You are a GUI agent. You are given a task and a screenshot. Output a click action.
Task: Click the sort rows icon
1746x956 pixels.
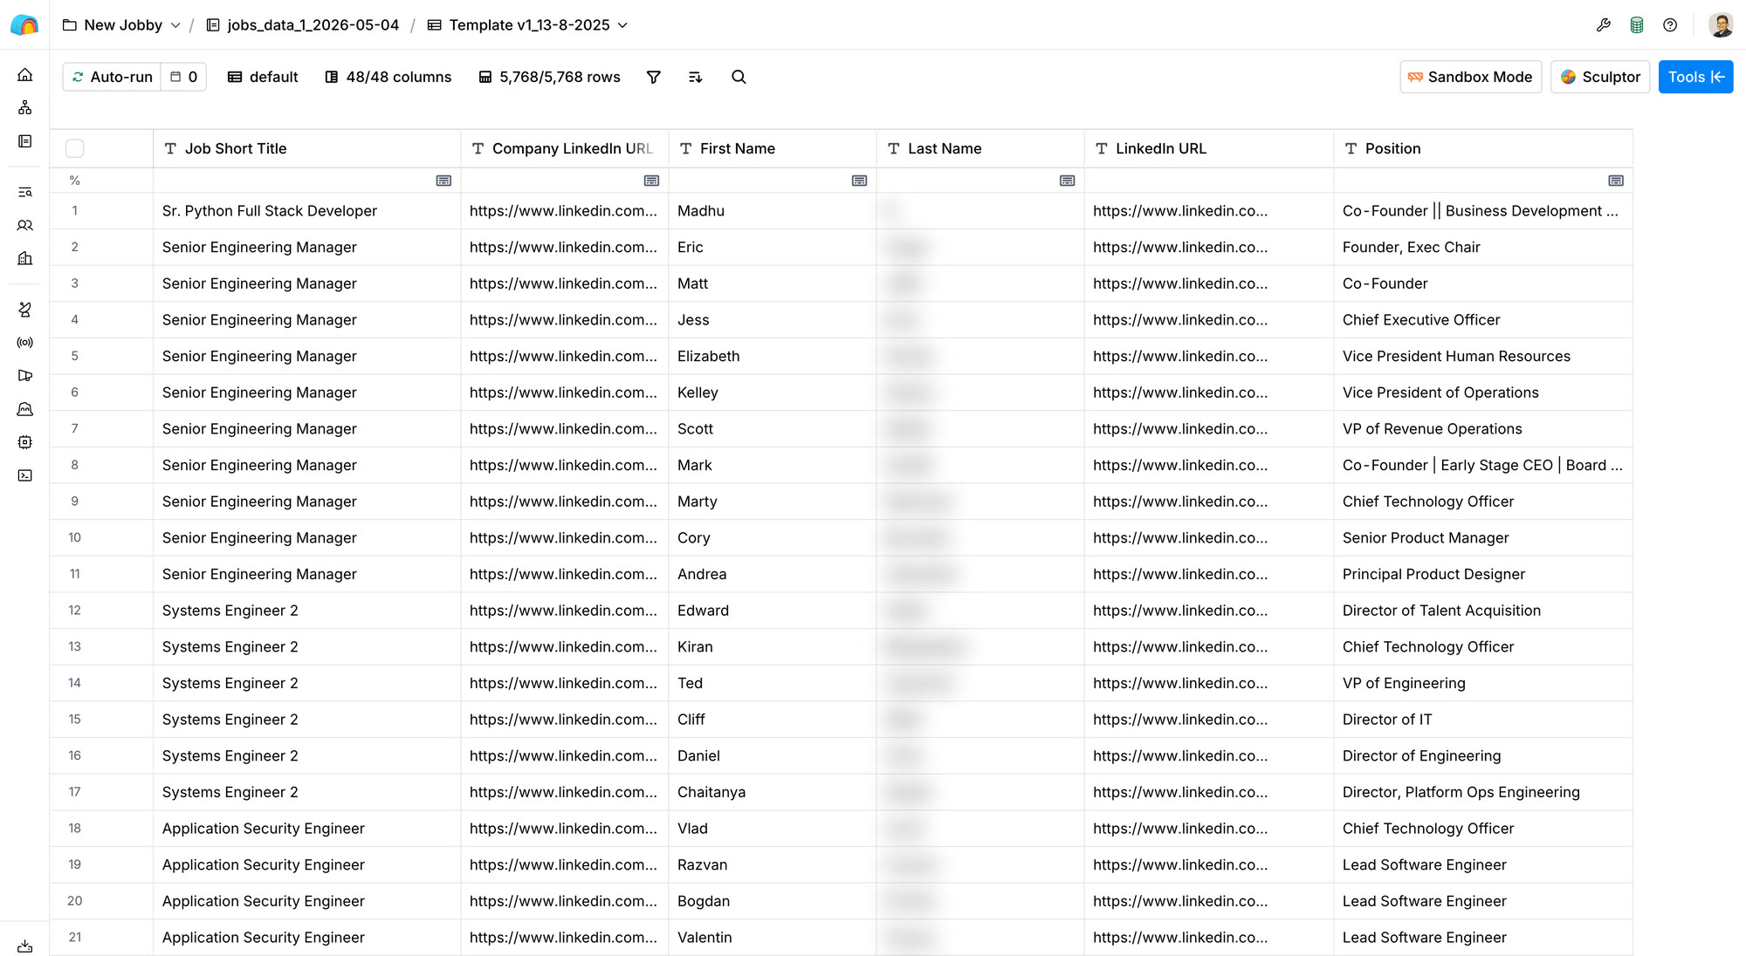pos(695,78)
